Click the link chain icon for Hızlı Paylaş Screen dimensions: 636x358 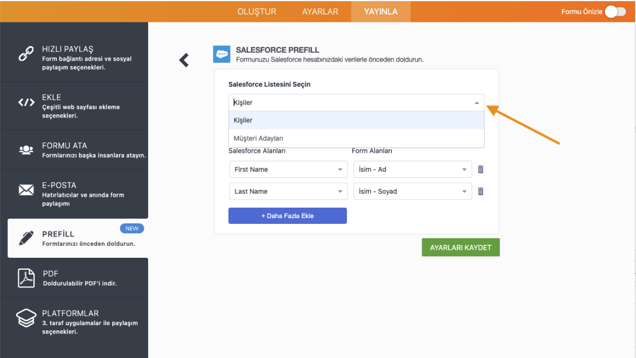point(26,54)
